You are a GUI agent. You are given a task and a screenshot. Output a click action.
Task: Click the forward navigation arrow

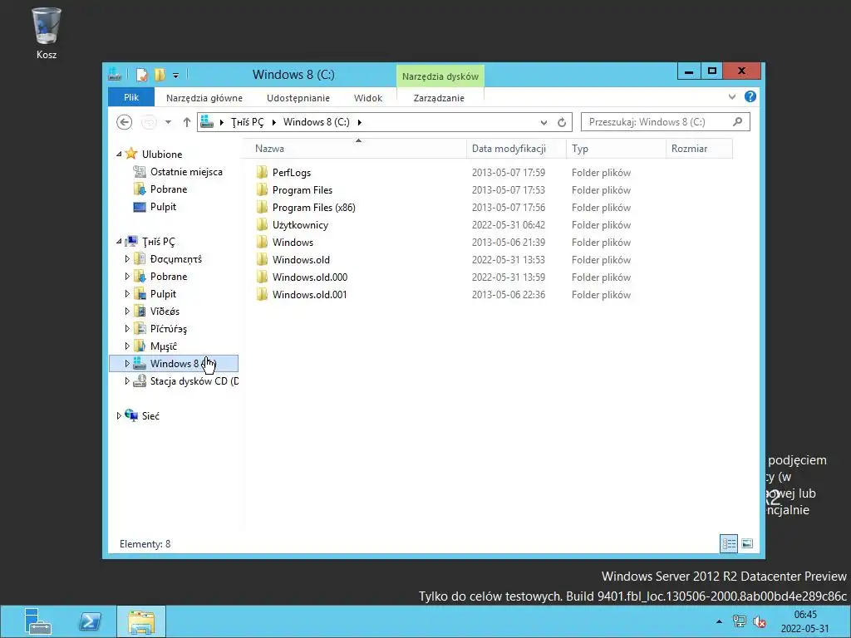coord(149,122)
